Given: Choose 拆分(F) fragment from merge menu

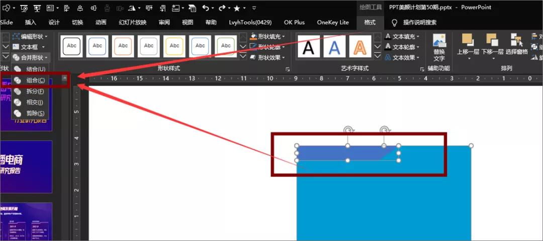Looking at the screenshot, I should click(30, 91).
